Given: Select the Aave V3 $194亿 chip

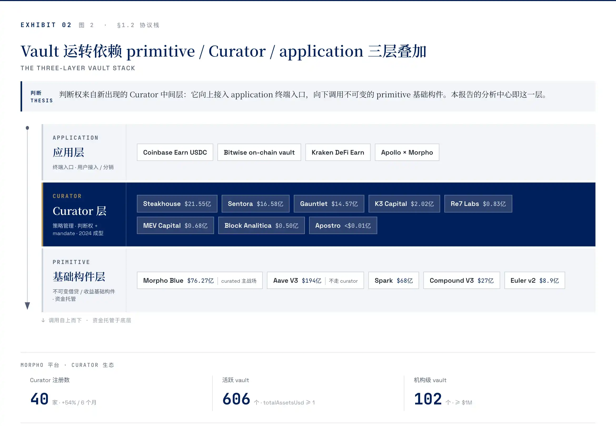Looking at the screenshot, I should (315, 281).
